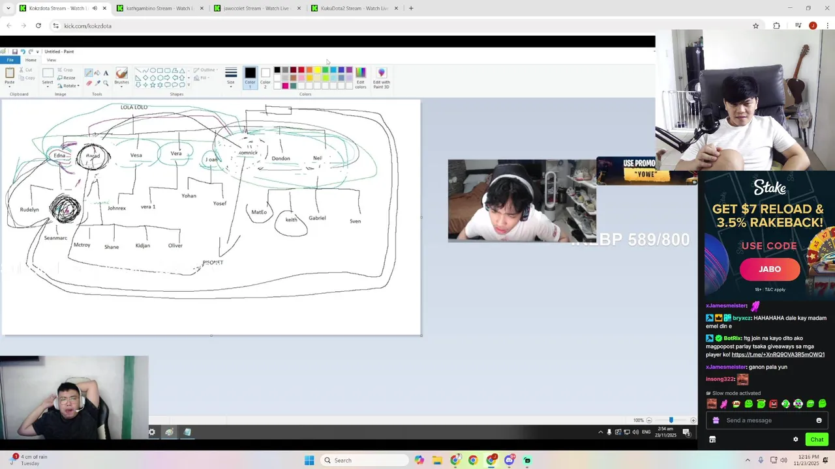The height and width of the screenshot is (469, 835).
Task: Bookmark this page with the star icon
Action: [756, 25]
